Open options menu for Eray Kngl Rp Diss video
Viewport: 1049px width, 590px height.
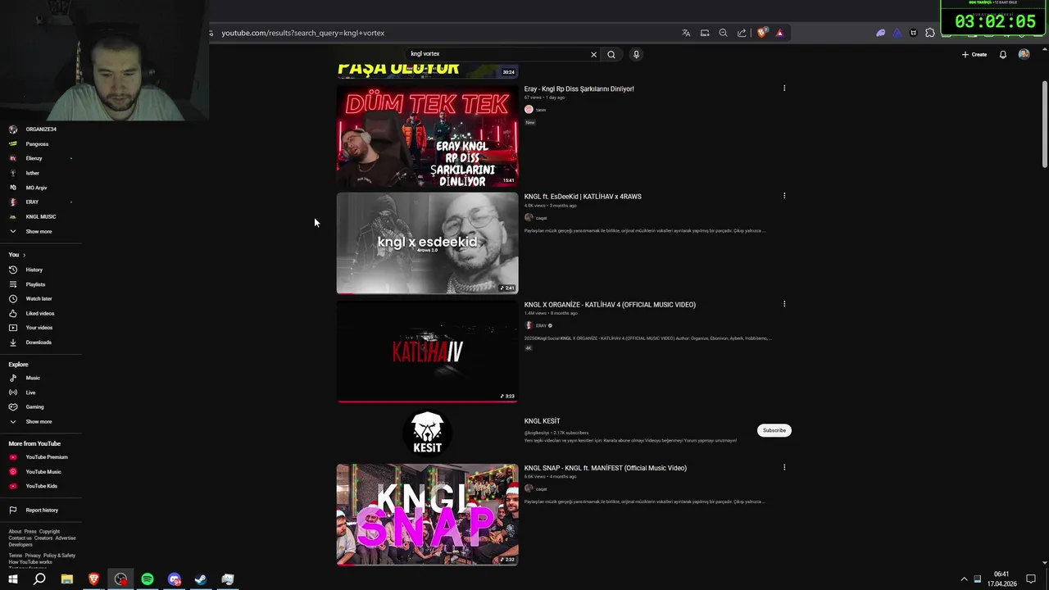click(784, 88)
